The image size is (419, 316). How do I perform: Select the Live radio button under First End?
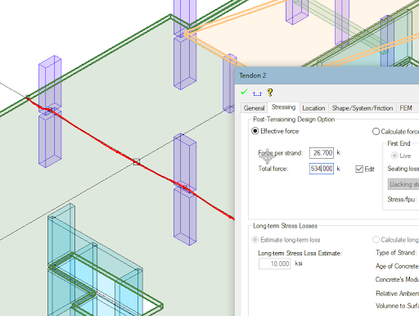394,156
